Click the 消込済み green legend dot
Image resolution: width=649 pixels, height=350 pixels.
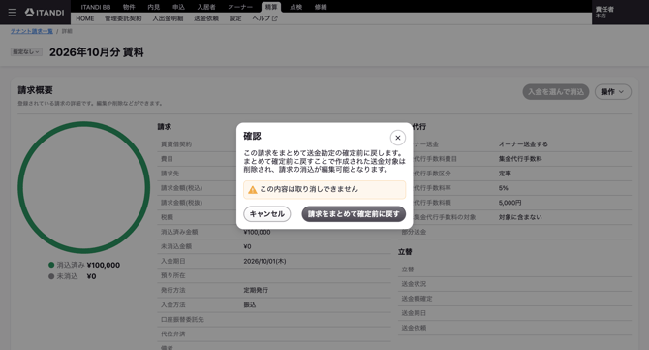tap(51, 265)
